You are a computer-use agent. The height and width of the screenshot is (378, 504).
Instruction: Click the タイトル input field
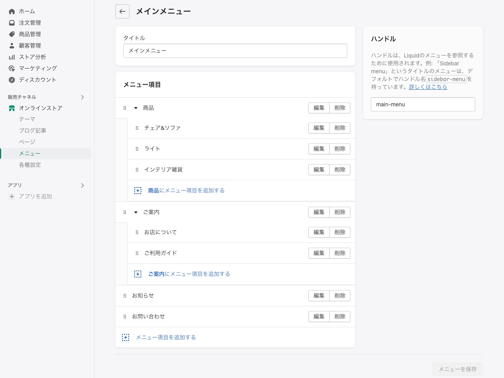[x=235, y=51]
